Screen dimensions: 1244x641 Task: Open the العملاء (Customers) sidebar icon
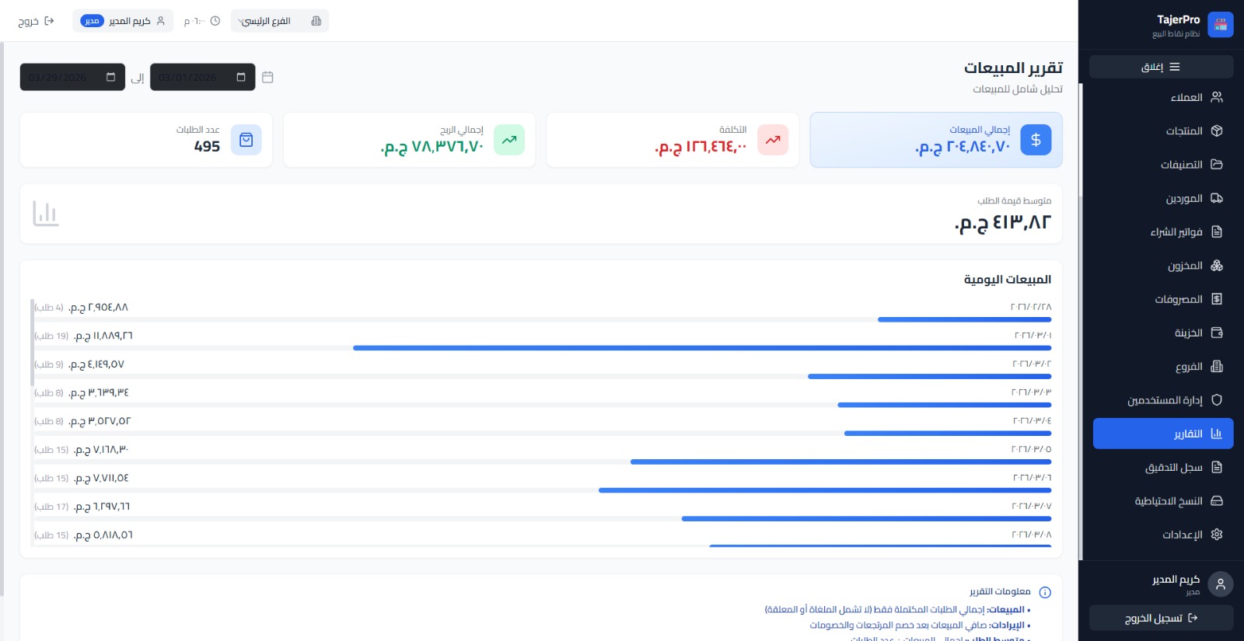[1217, 97]
